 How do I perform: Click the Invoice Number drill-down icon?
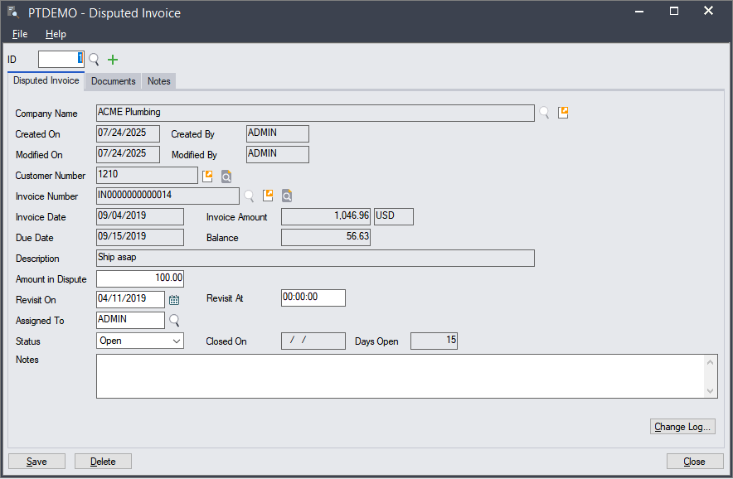[x=268, y=196]
